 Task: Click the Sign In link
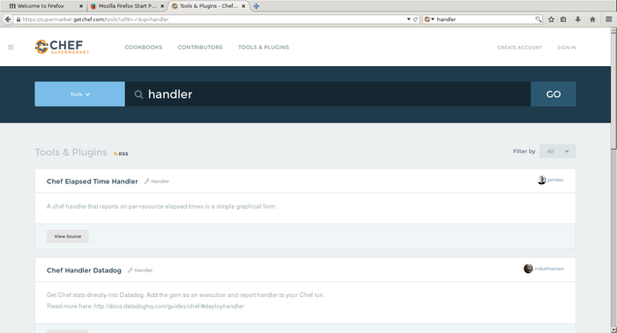(x=567, y=48)
